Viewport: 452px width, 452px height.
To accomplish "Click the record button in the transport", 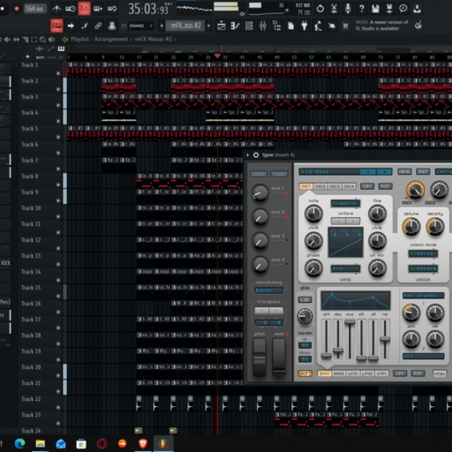I will [17, 8].
